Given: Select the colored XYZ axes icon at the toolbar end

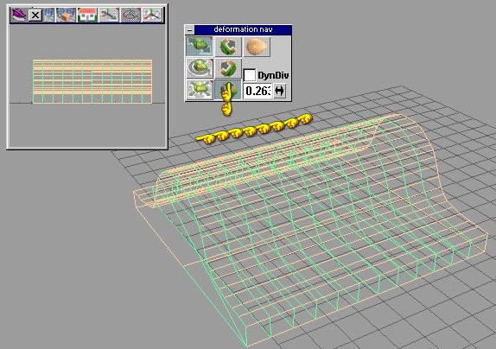Looking at the screenshot, I should pyautogui.click(x=152, y=15).
